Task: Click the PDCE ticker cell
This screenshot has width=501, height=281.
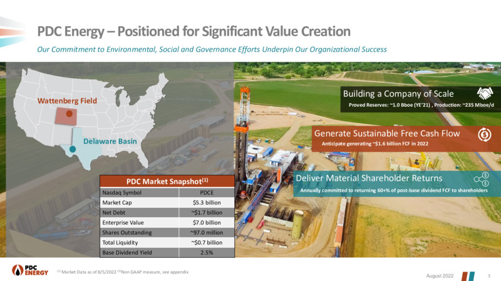Action: pyautogui.click(x=207, y=192)
